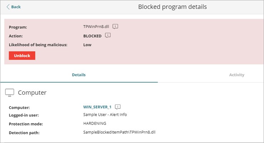The height and width of the screenshot is (143, 264).
Task: Click the BLOCKED action status text
Action: [92, 36]
